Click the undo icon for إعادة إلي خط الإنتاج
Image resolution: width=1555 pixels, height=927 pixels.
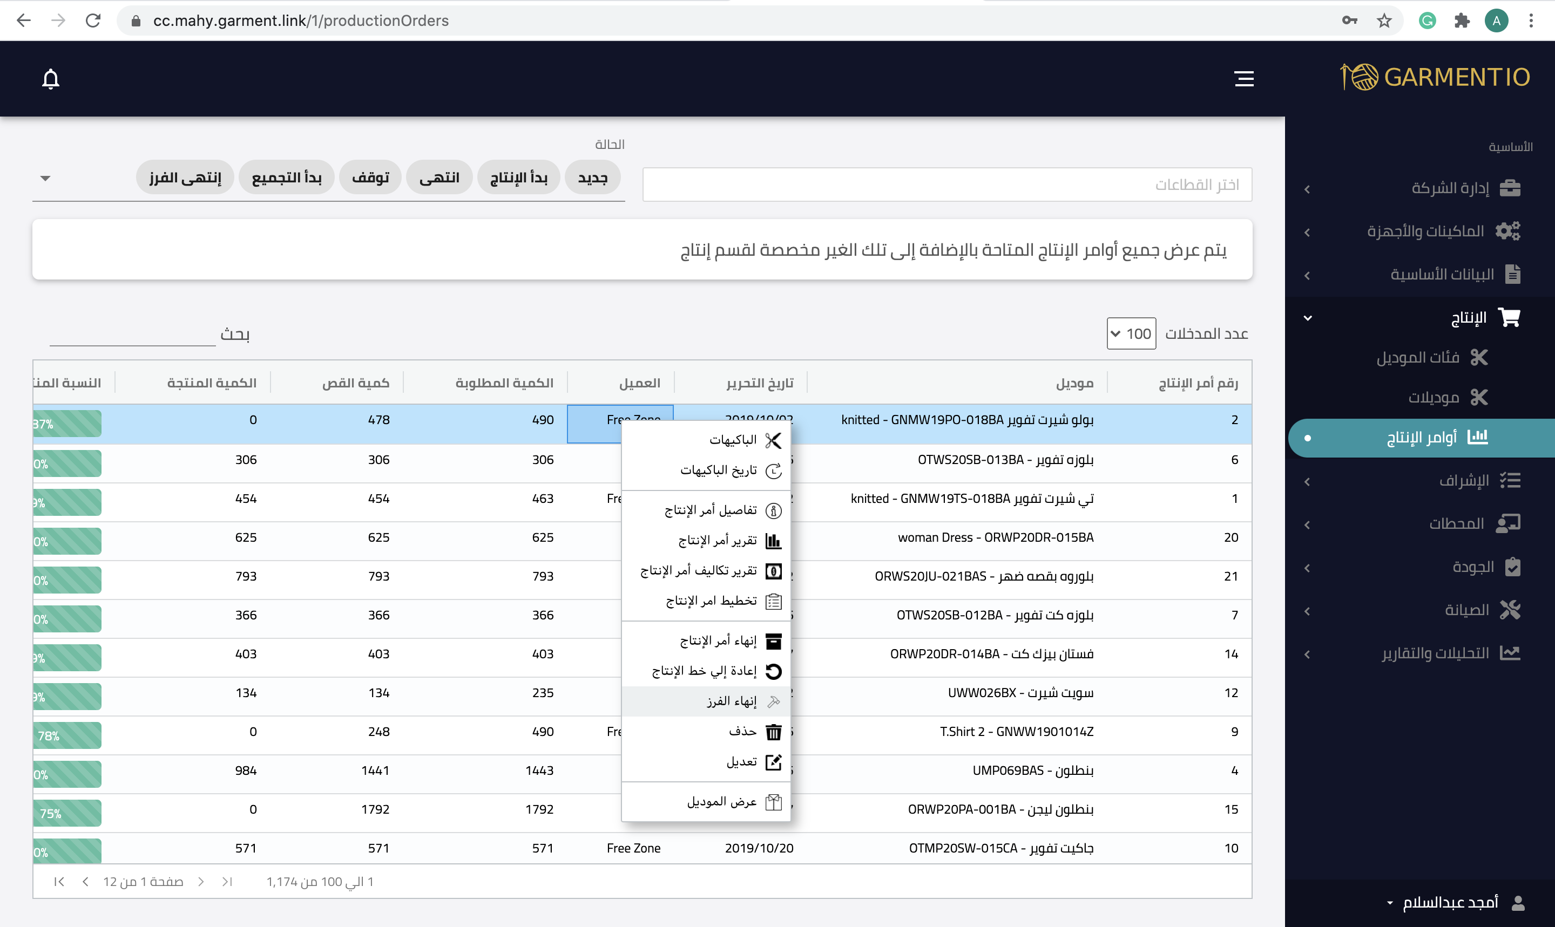773,672
